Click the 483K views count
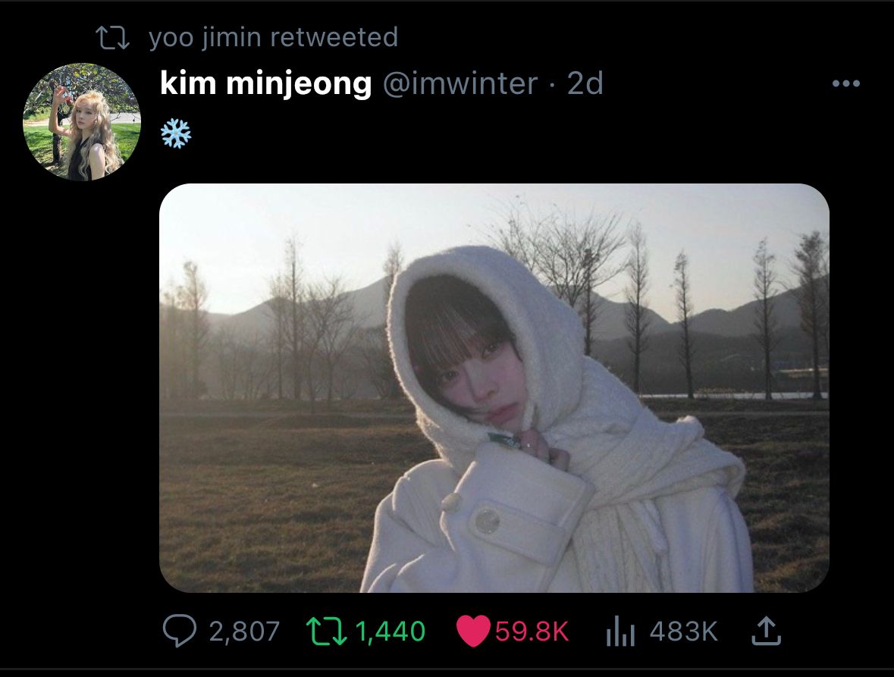This screenshot has width=894, height=677. (683, 631)
